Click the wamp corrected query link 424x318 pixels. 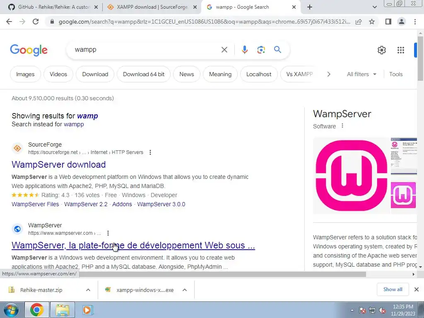(87, 116)
